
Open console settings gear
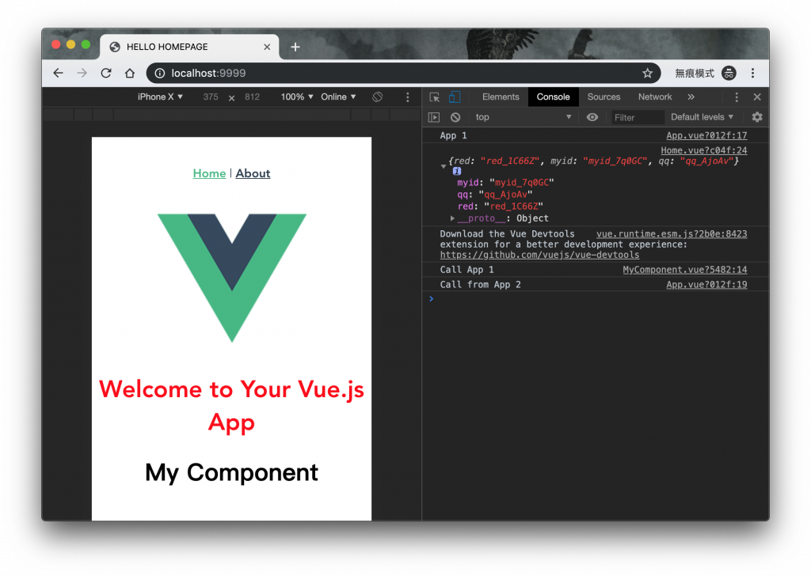click(757, 117)
